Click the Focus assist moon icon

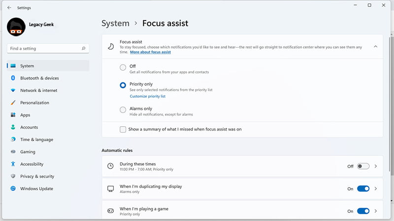click(111, 47)
